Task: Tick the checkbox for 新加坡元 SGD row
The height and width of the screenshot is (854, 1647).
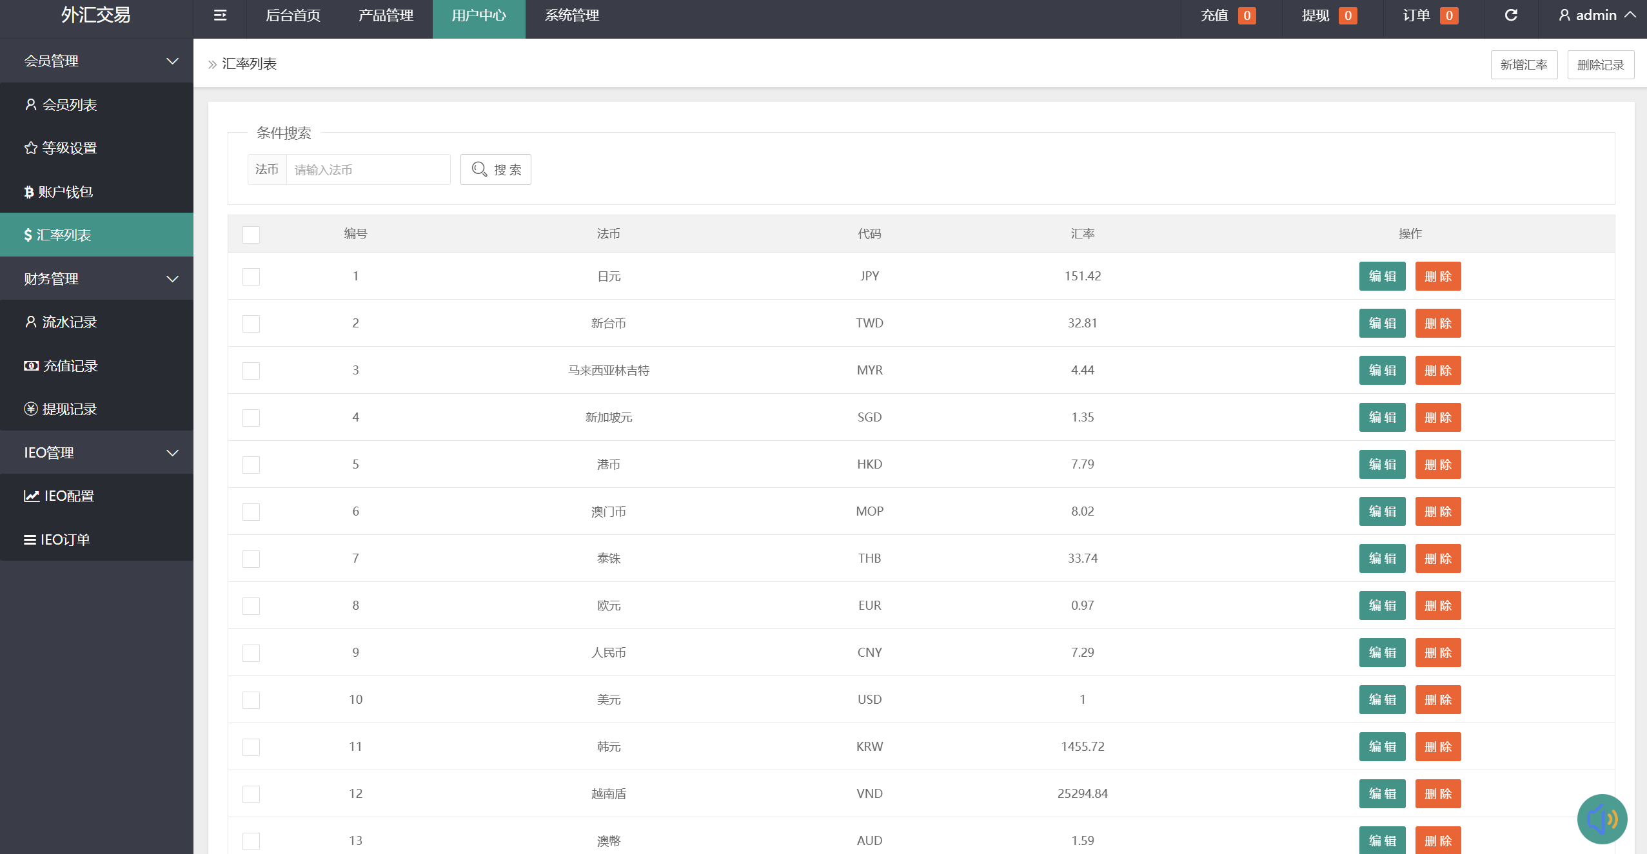Action: coord(251,418)
